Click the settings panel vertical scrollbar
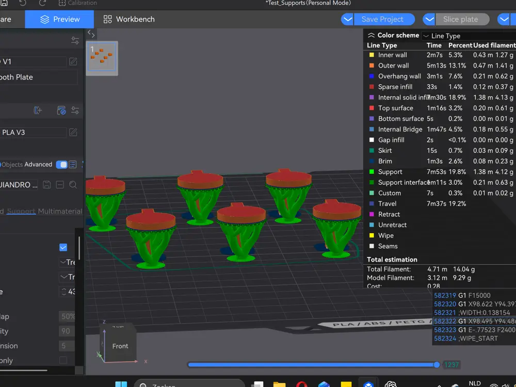Image resolution: width=516 pixels, height=387 pixels. [x=79, y=248]
